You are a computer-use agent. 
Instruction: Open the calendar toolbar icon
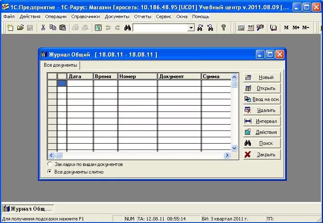[250, 27]
